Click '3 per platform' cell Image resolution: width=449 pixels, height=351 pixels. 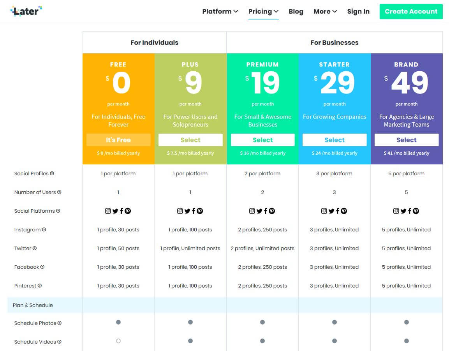(334, 174)
